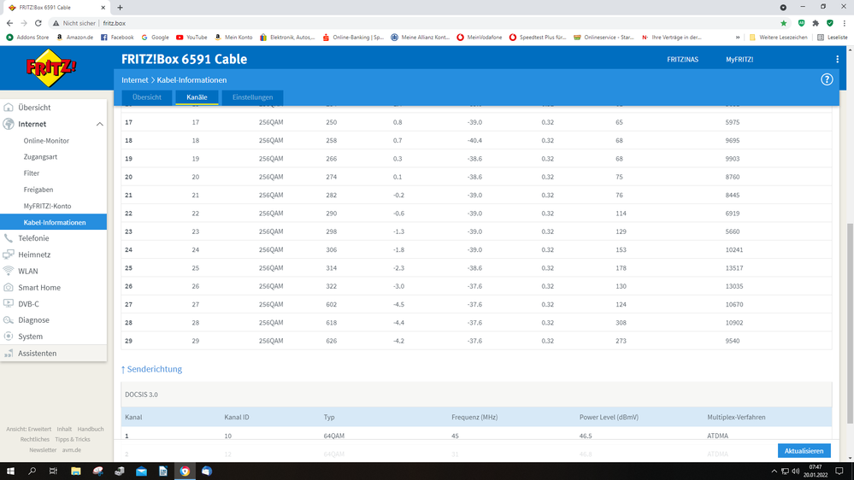This screenshot has width=854, height=480.
Task: Show hidden system tray icons
Action: [x=774, y=471]
